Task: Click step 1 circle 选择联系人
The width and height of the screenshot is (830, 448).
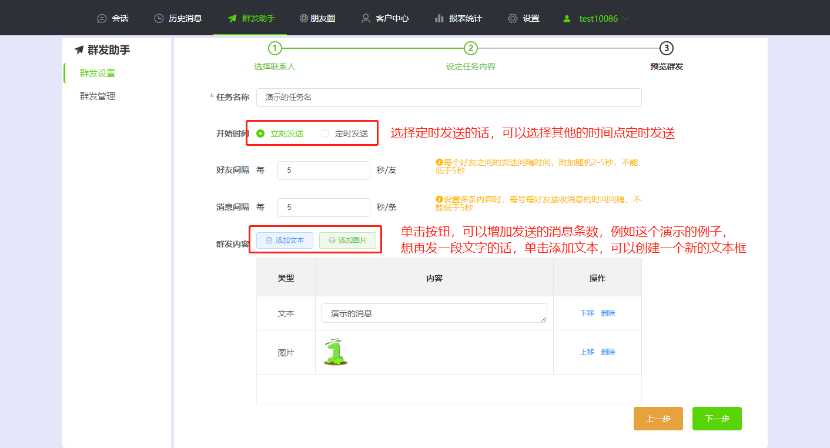Action: [275, 48]
